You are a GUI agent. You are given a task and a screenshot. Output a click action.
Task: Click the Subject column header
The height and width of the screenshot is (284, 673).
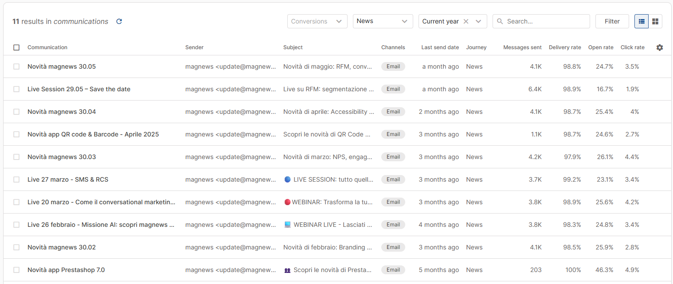pyautogui.click(x=293, y=47)
